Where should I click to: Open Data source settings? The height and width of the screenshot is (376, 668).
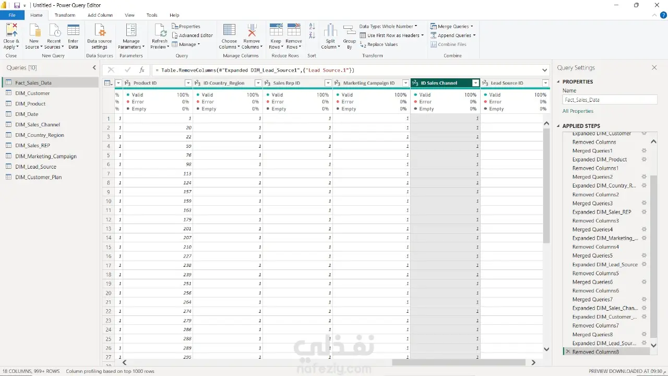click(x=99, y=37)
